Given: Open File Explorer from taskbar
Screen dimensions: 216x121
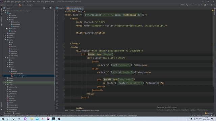Looking at the screenshot, I should pyautogui.click(x=31, y=119).
